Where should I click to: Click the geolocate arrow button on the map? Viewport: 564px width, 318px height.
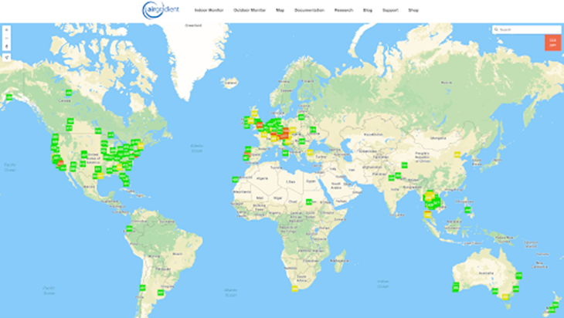click(6, 57)
